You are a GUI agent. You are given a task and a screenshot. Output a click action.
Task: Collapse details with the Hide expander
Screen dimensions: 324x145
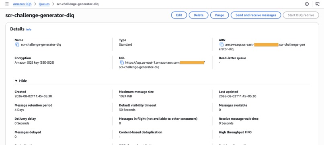click(x=21, y=81)
